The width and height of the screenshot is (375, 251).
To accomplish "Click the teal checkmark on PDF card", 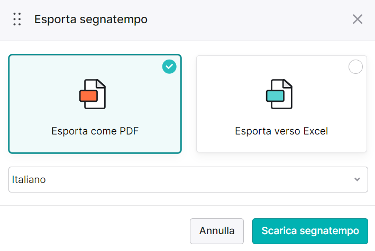I will [169, 66].
